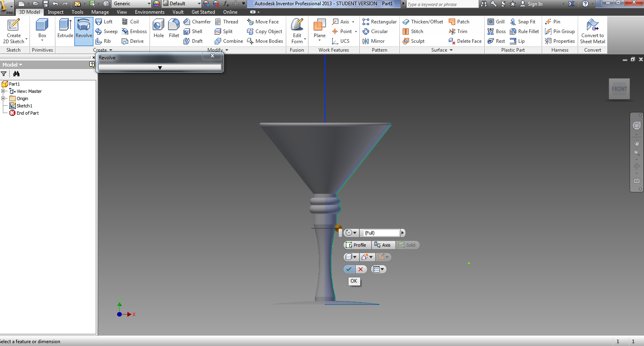This screenshot has width=644, height=346.
Task: Click the extents (Full) field
Action: 381,233
